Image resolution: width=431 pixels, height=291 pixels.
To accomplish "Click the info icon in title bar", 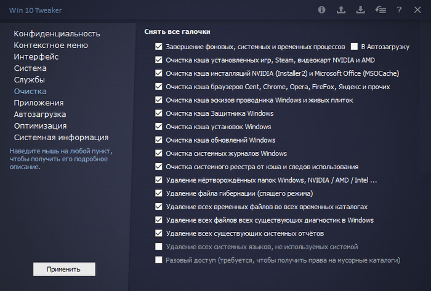I will [x=321, y=10].
